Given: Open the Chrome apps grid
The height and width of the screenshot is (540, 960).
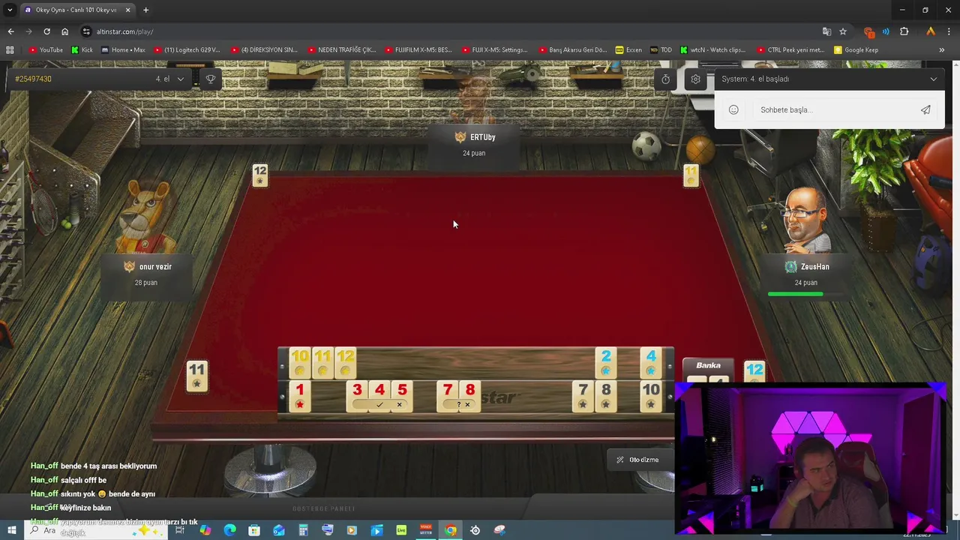Looking at the screenshot, I should (x=10, y=50).
